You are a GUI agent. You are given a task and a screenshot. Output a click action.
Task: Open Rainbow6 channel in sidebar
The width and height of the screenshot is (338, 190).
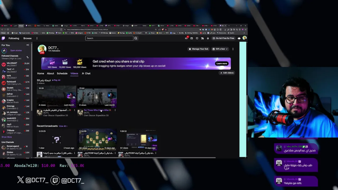(x=15, y=83)
